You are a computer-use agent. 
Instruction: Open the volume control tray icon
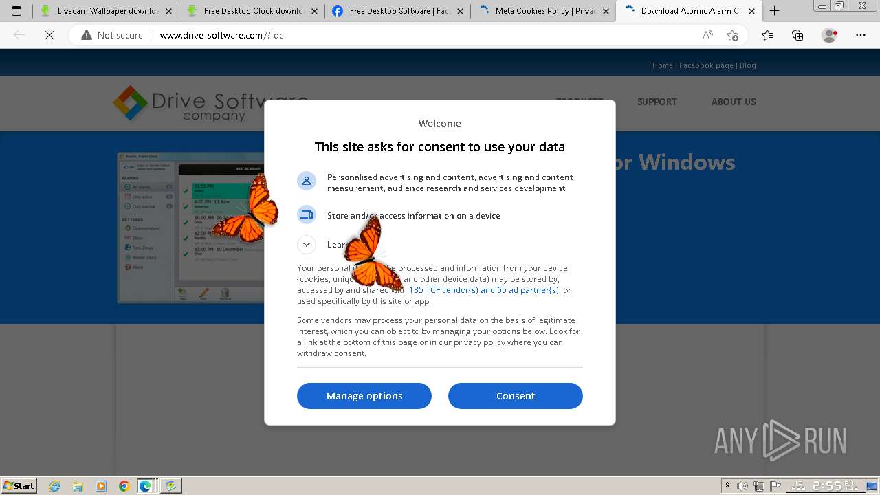742,486
